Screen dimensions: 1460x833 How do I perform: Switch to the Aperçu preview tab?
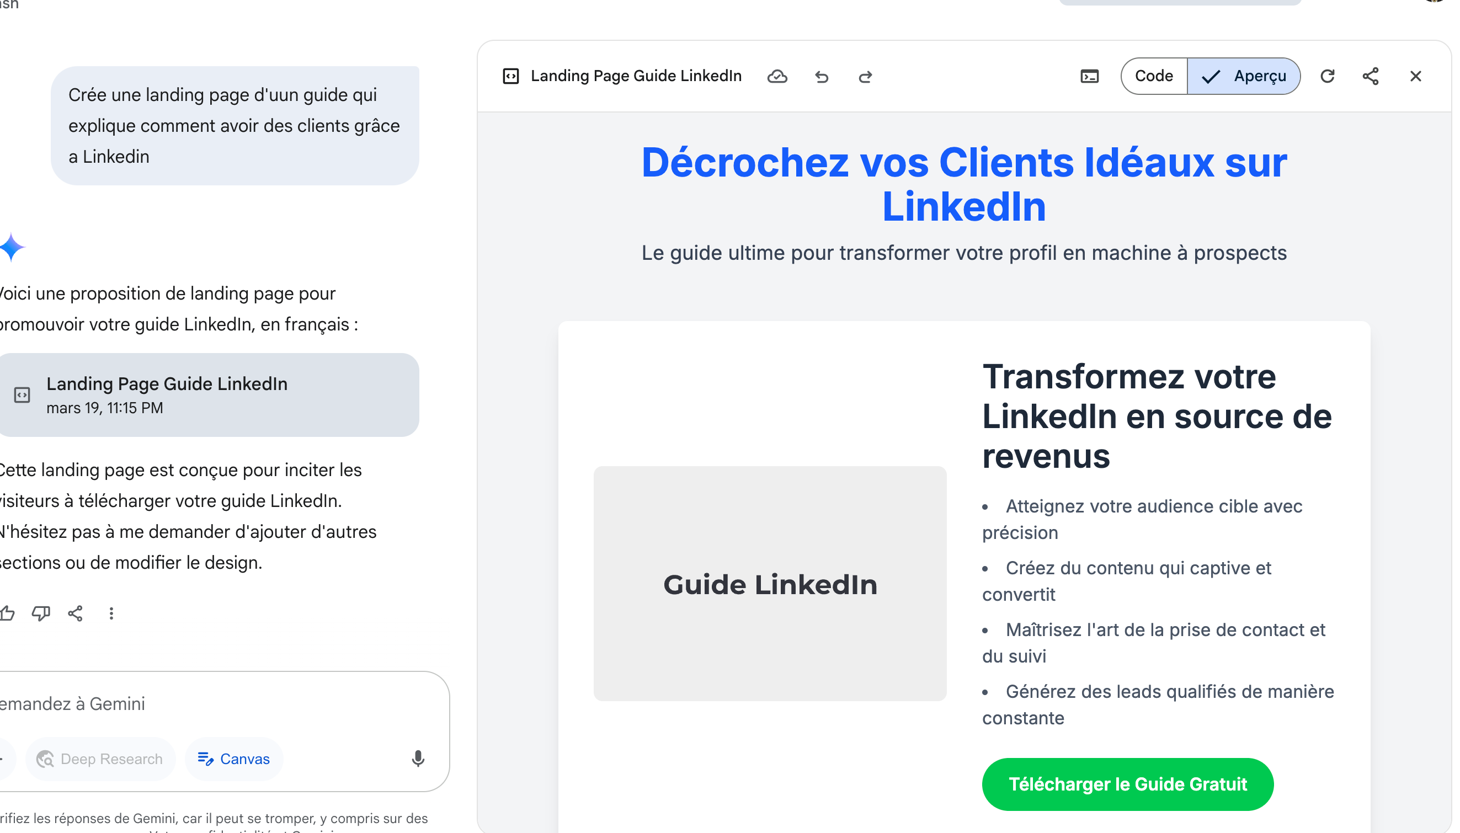tap(1243, 76)
